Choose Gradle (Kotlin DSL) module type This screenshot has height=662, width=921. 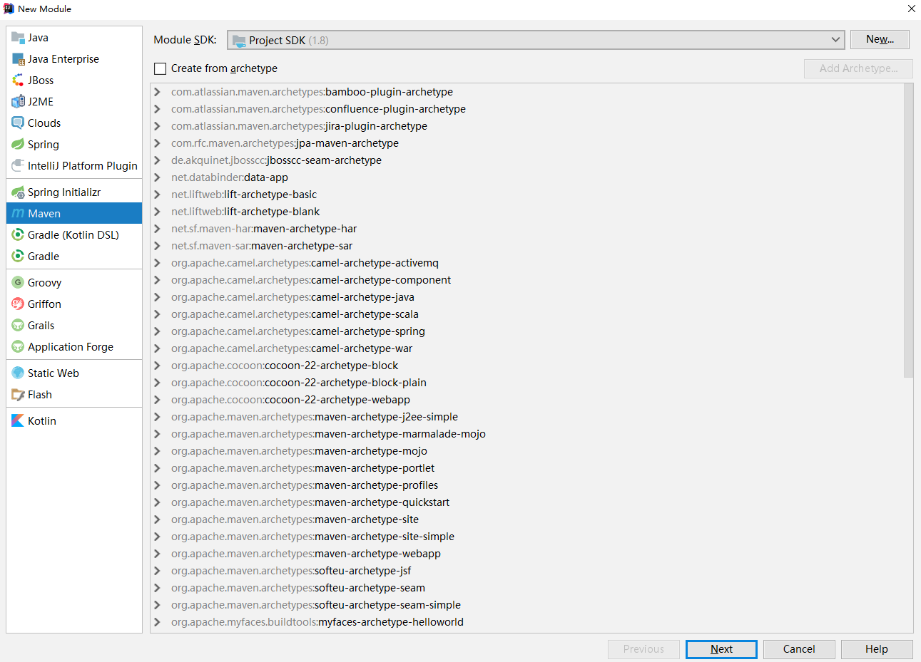tap(73, 235)
